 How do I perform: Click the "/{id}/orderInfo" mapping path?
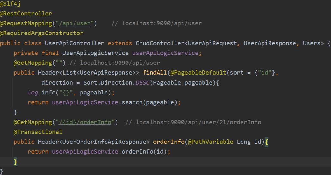coord(85,122)
